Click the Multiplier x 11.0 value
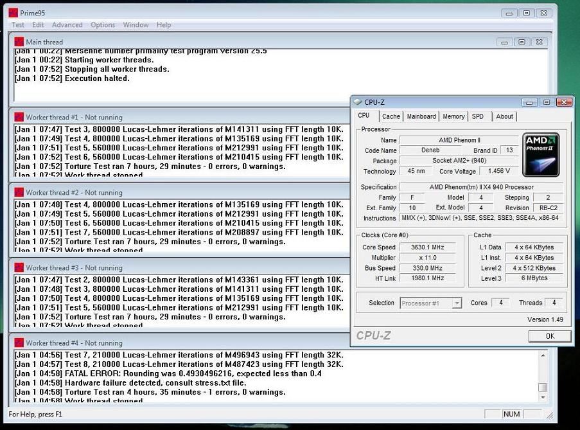 click(428, 258)
